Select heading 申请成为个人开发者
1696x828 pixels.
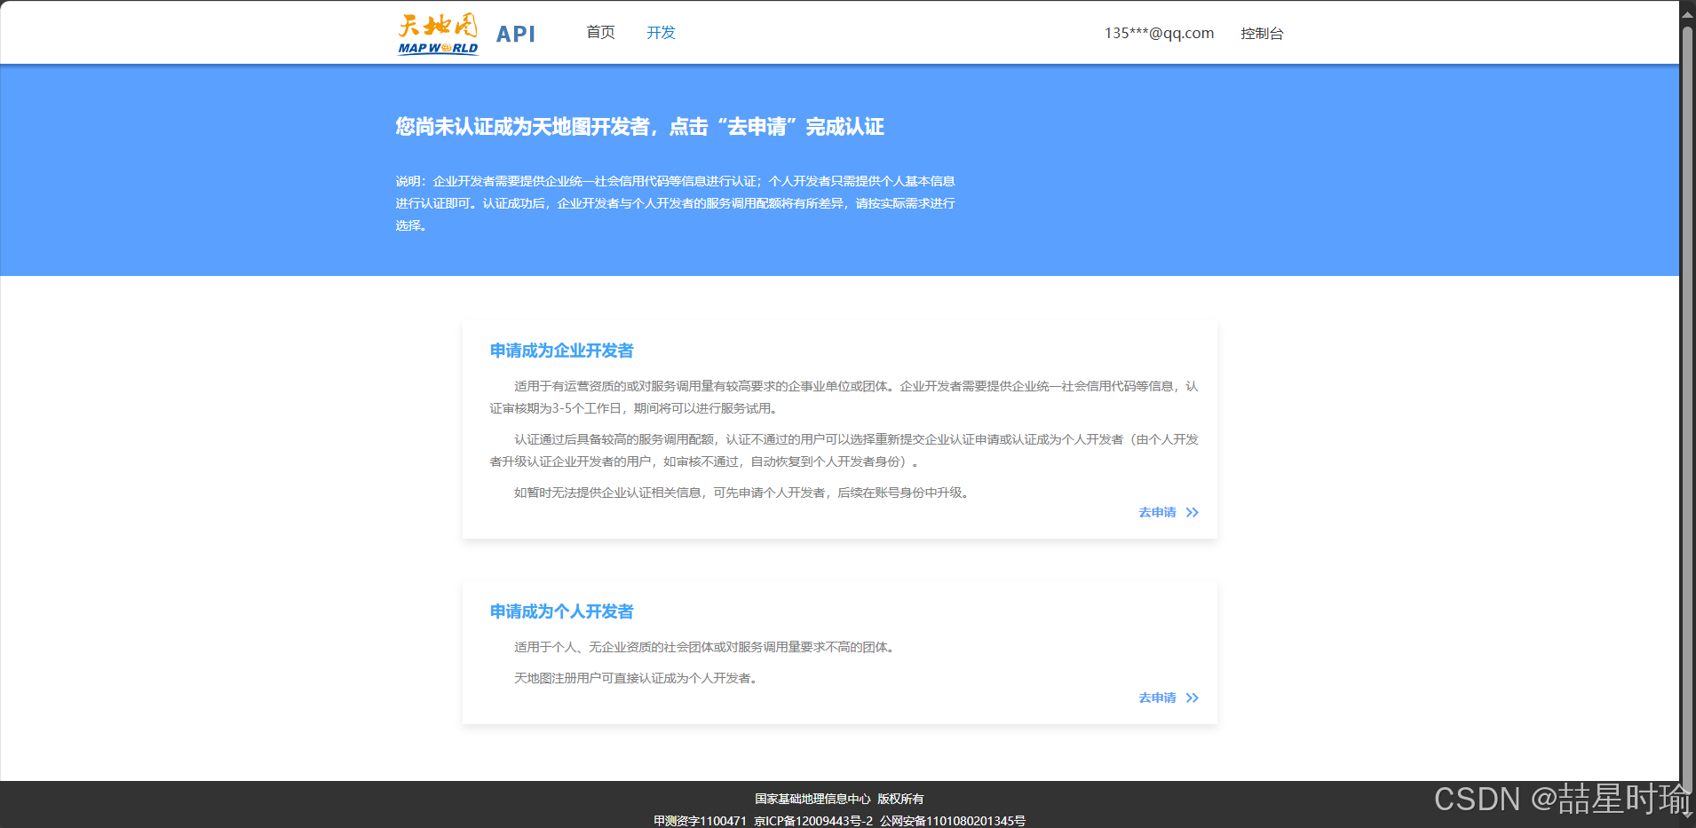[x=561, y=611]
